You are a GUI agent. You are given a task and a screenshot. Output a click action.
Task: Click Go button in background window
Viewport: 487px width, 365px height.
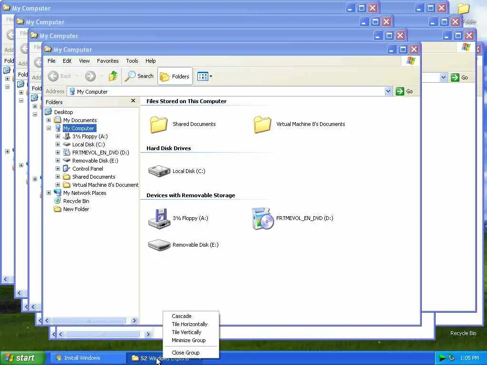point(460,77)
